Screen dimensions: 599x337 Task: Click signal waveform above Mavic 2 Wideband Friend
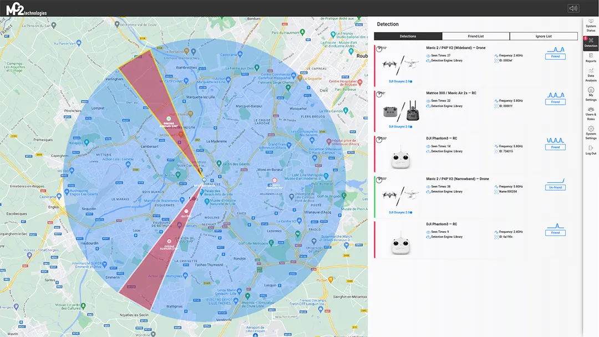click(x=555, y=50)
